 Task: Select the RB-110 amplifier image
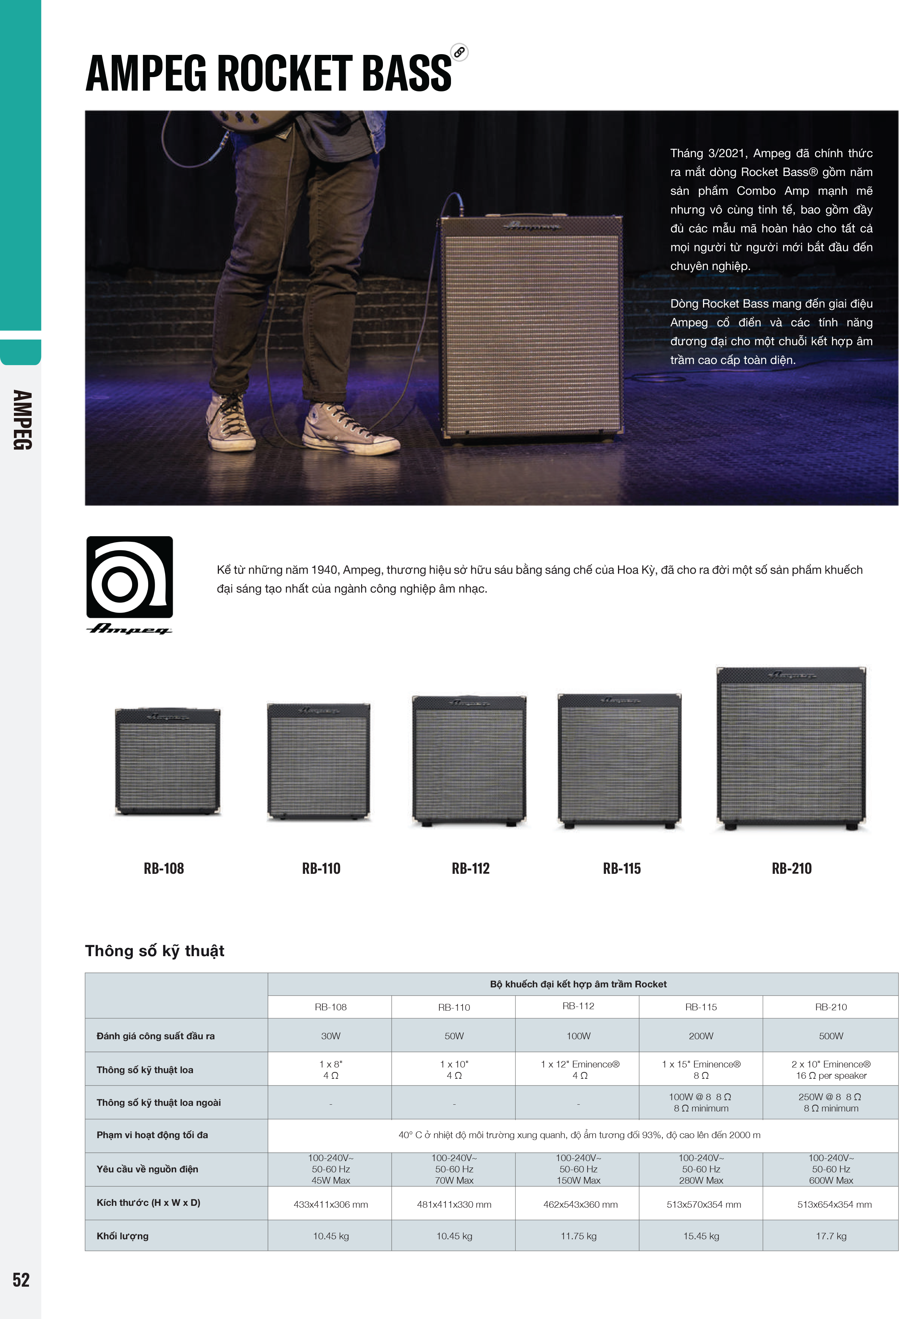point(319,761)
